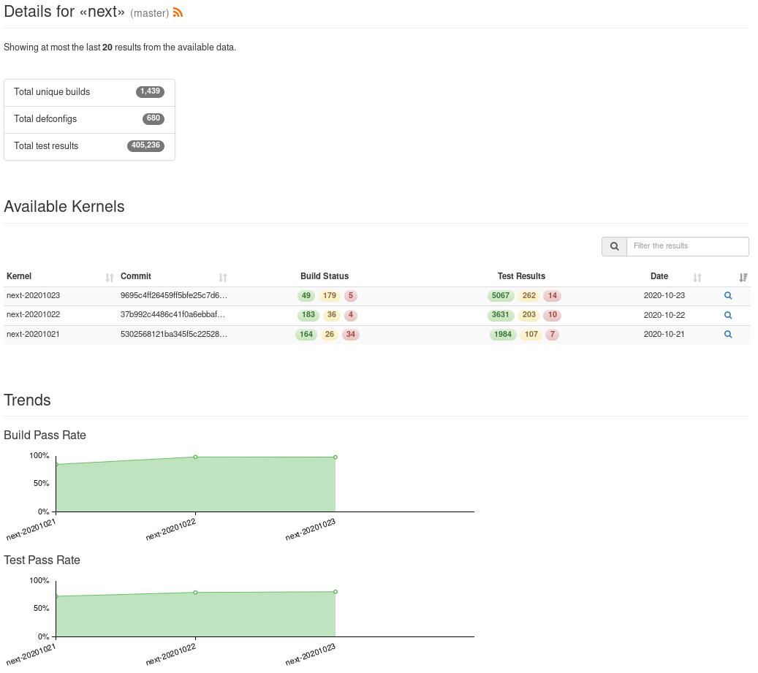Screen dimensions: 758x673
Task: Click yellow build badge 179
Action: tap(330, 296)
